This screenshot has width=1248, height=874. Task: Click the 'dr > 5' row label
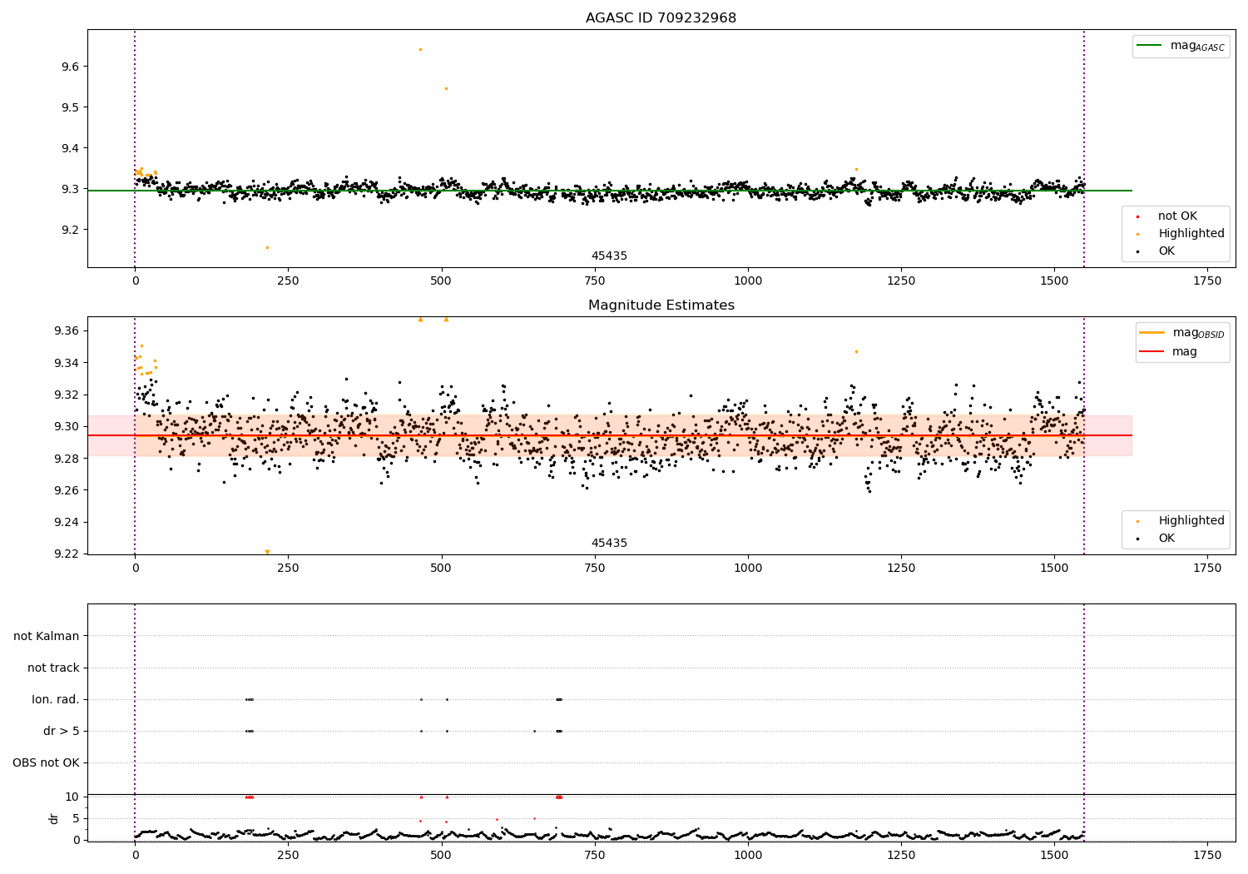(x=62, y=731)
